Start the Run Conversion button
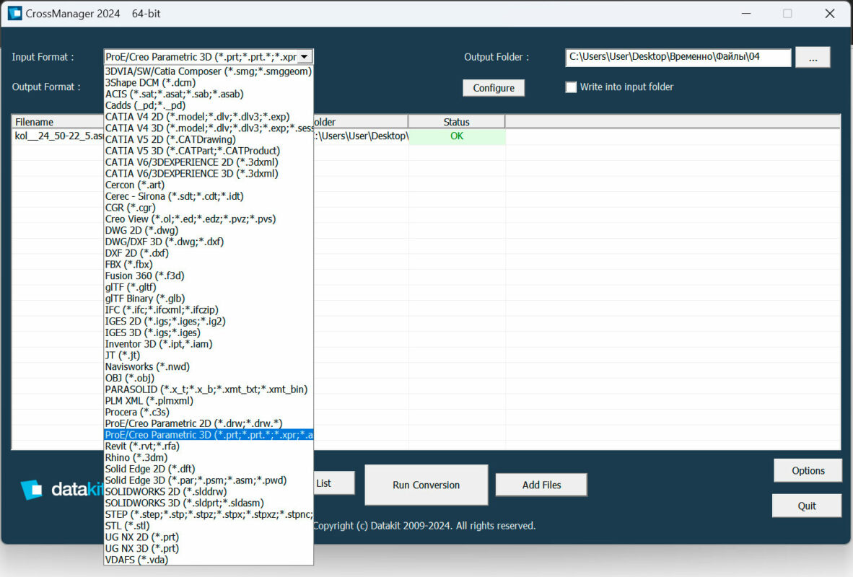 426,485
